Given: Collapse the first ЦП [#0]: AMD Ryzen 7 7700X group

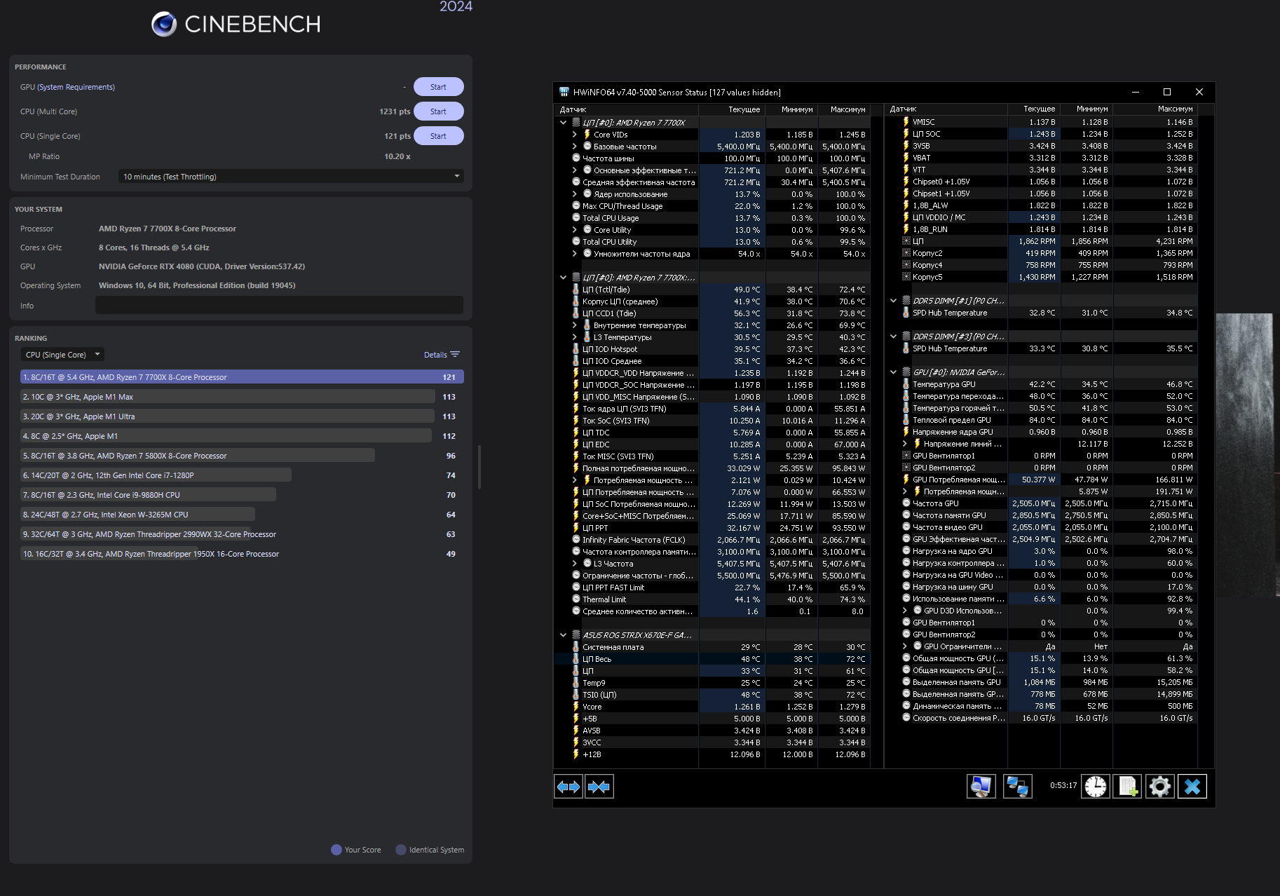Looking at the screenshot, I should [x=563, y=123].
